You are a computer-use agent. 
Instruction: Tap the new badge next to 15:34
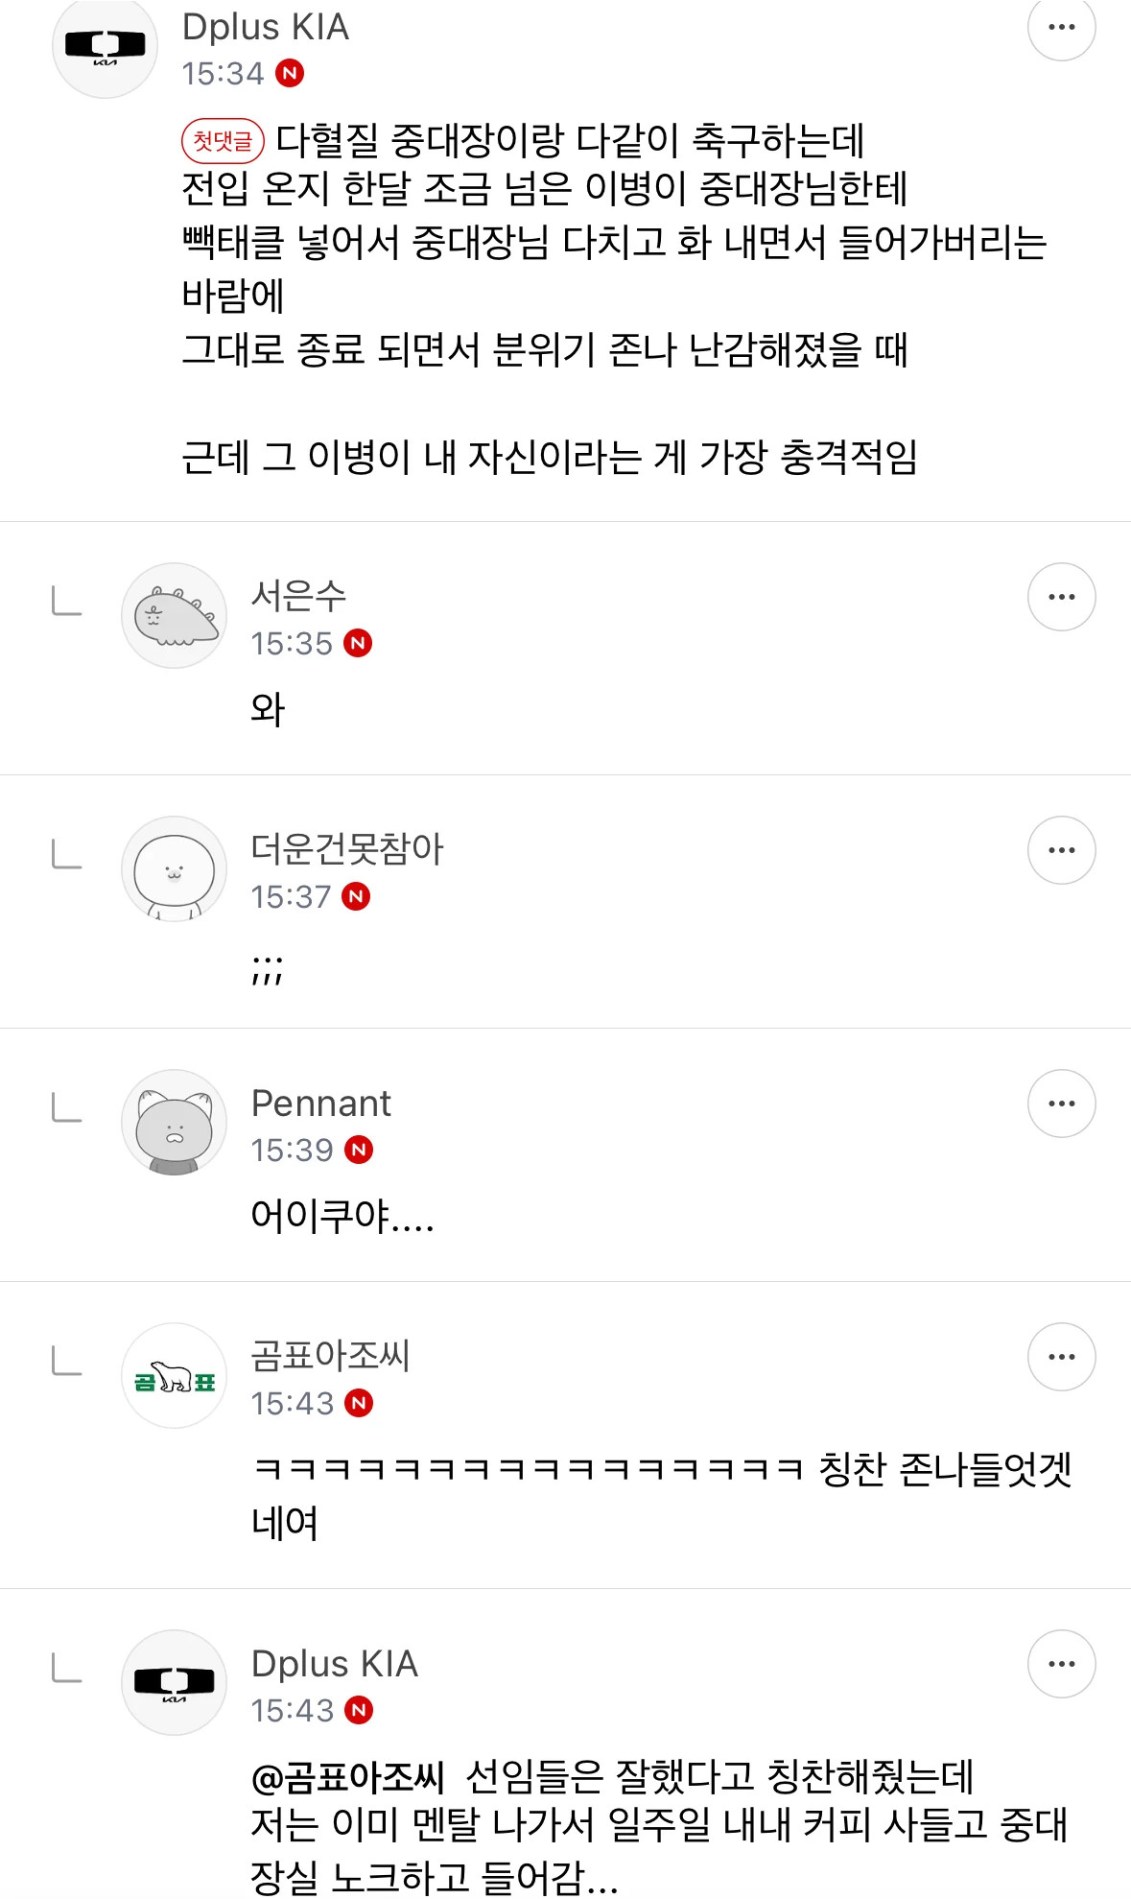tap(290, 73)
